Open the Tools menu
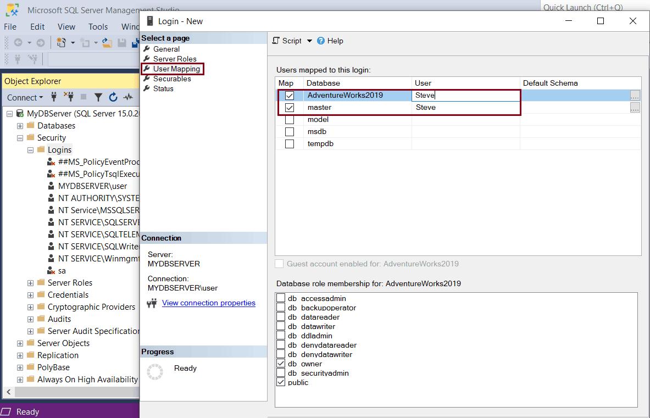Screen dimensions: 650x418 tap(98, 26)
